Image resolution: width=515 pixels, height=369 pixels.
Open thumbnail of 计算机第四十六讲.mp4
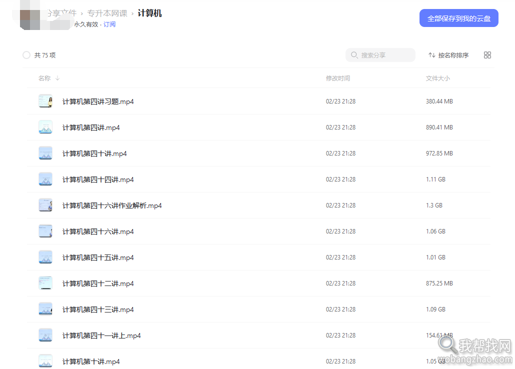point(45,231)
